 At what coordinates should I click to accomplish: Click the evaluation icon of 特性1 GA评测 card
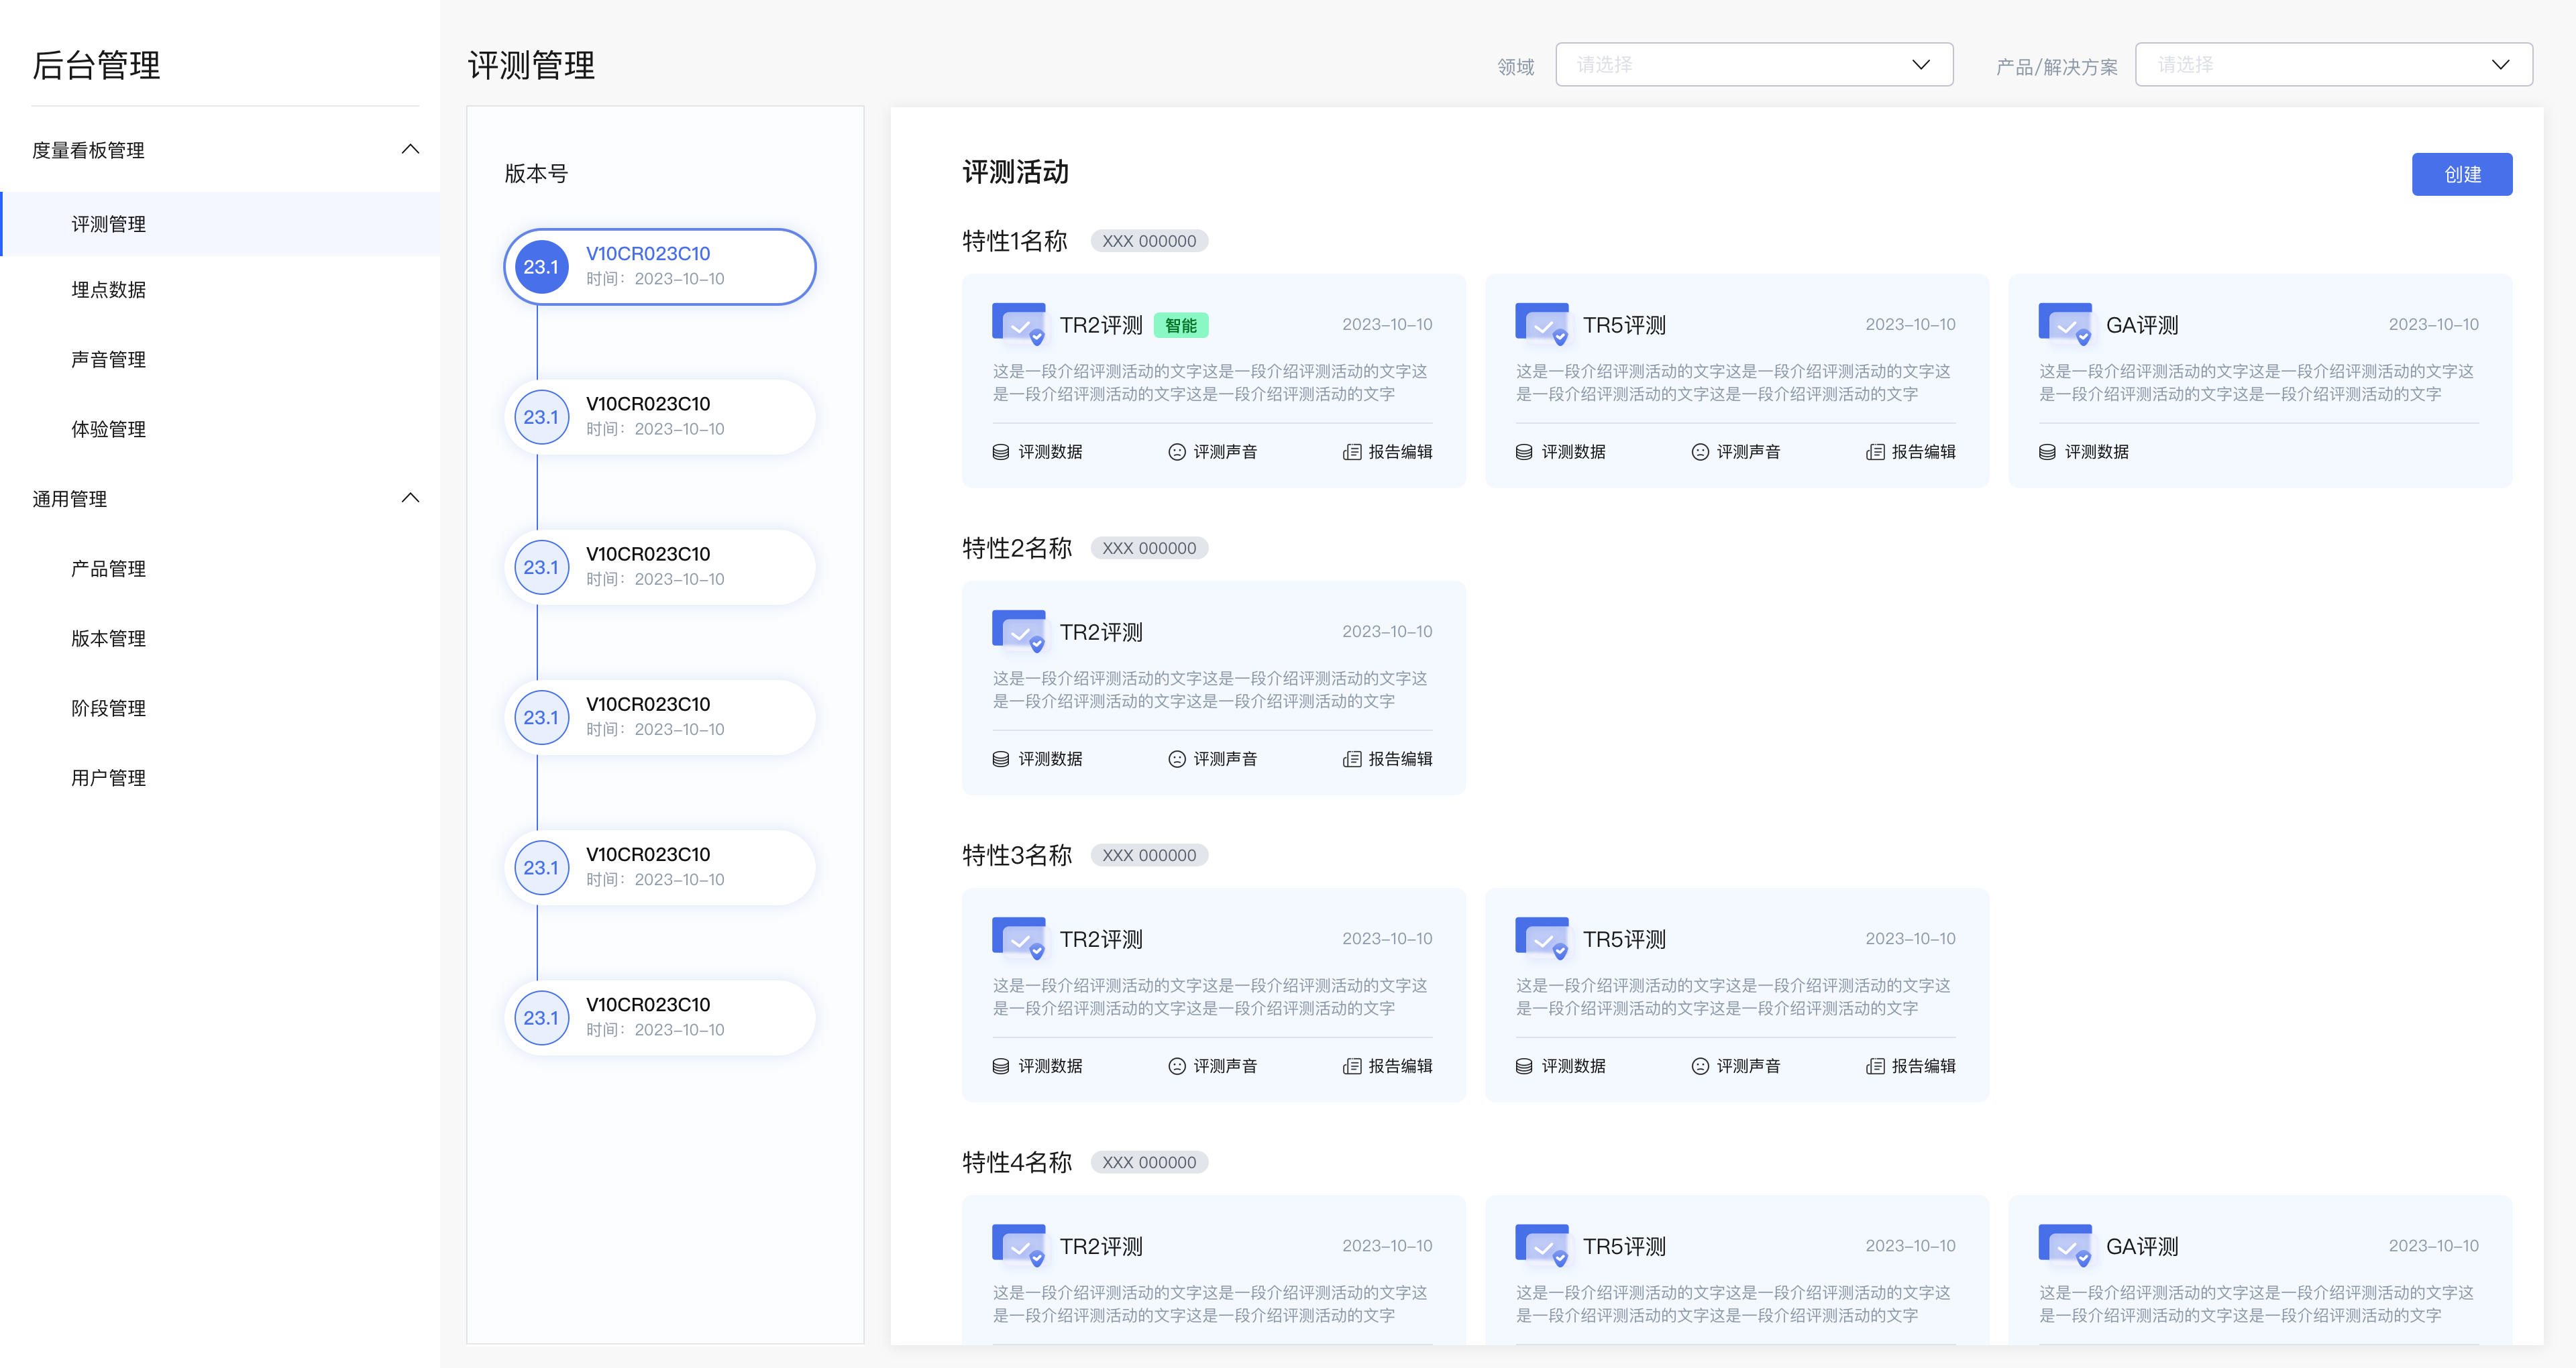pyautogui.click(x=2065, y=324)
